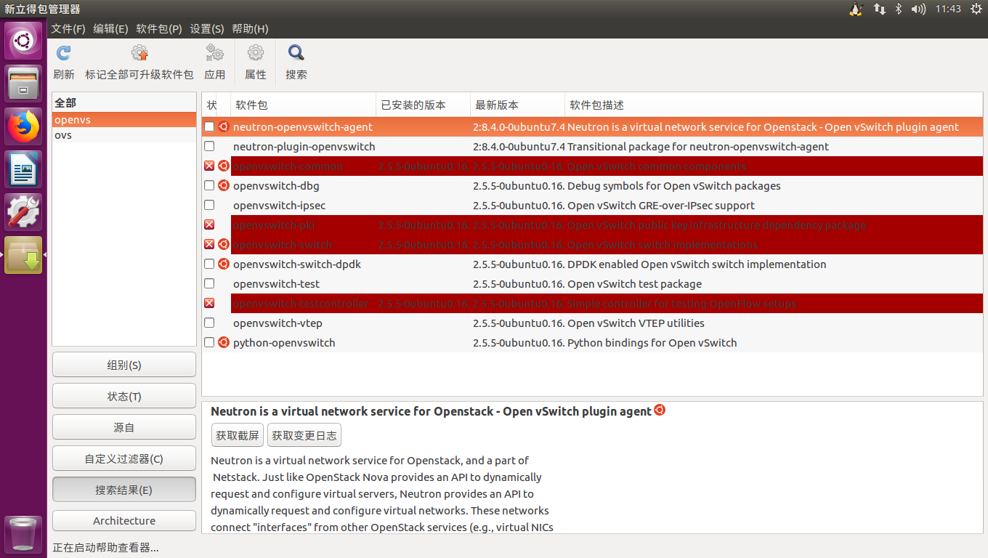Click removal mark for openvswitch-pki
This screenshot has height=558, width=988.
click(x=209, y=225)
